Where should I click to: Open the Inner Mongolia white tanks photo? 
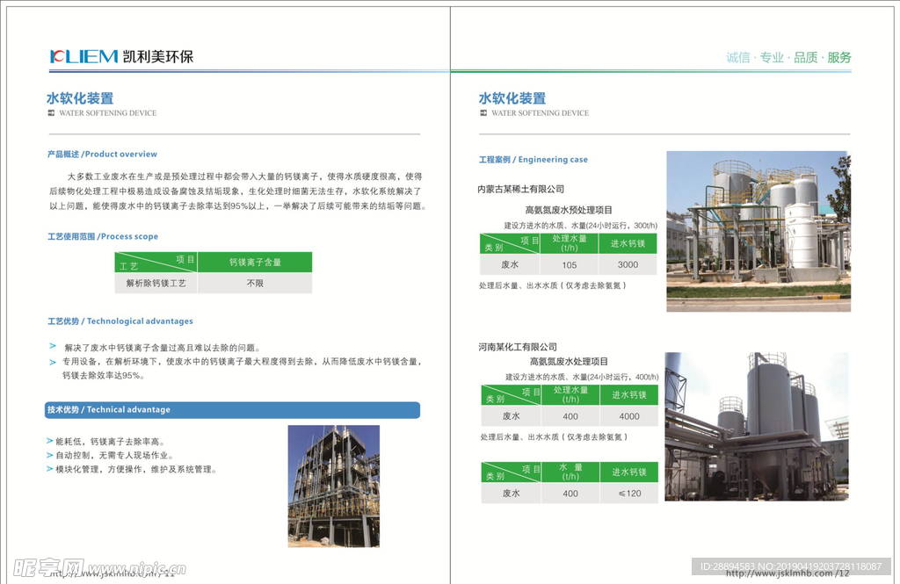pyautogui.click(x=758, y=231)
